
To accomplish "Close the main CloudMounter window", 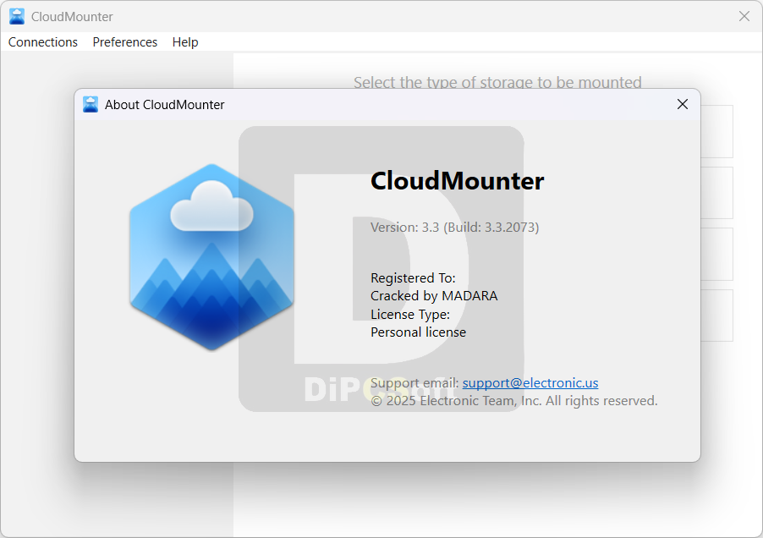I will pyautogui.click(x=744, y=17).
